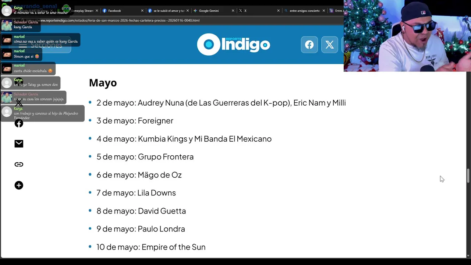Click the page vertical scrollbar thumb

click(x=468, y=176)
